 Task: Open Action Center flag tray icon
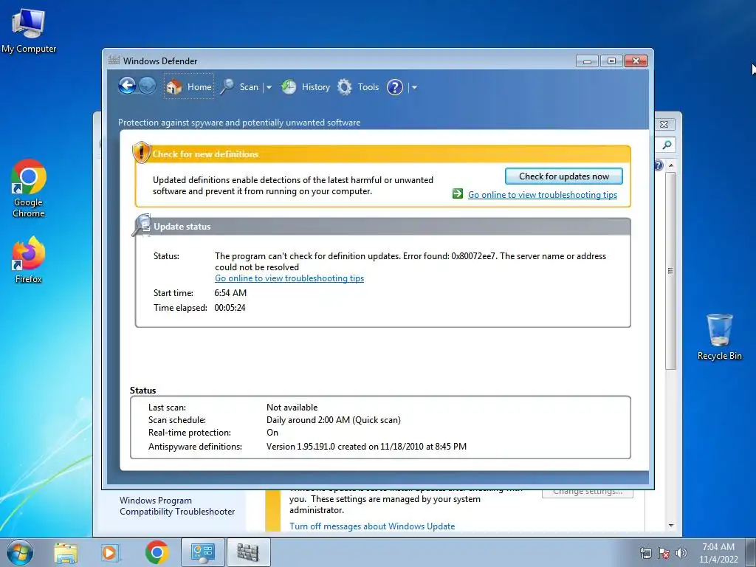[664, 553]
